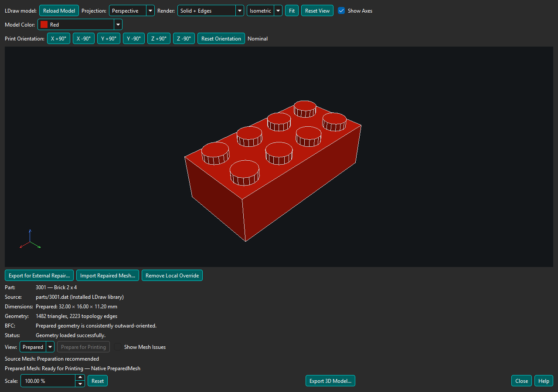Click the Close button
The height and width of the screenshot is (392, 558).
click(x=521, y=381)
